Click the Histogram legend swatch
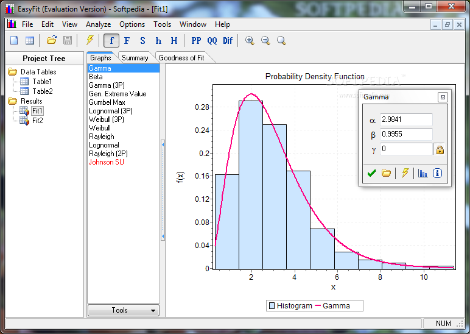This screenshot has width=470, height=334. click(272, 306)
